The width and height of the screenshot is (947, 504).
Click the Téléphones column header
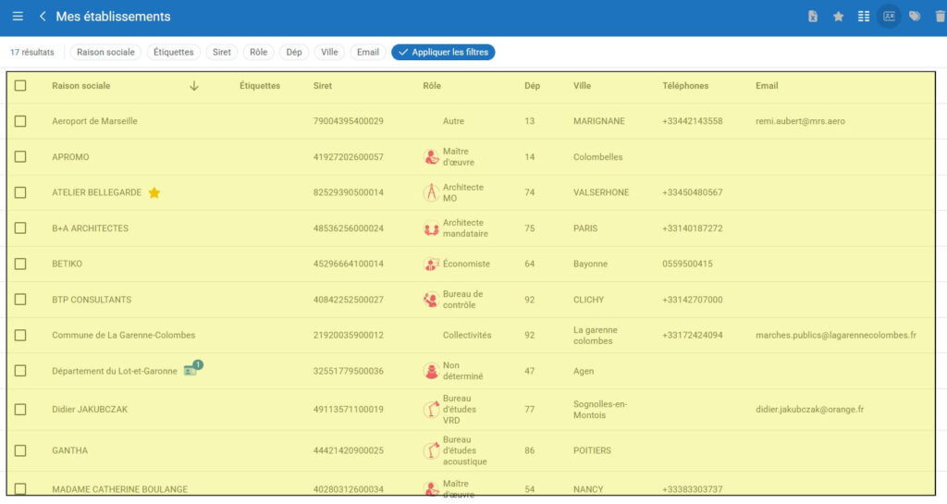tap(685, 86)
